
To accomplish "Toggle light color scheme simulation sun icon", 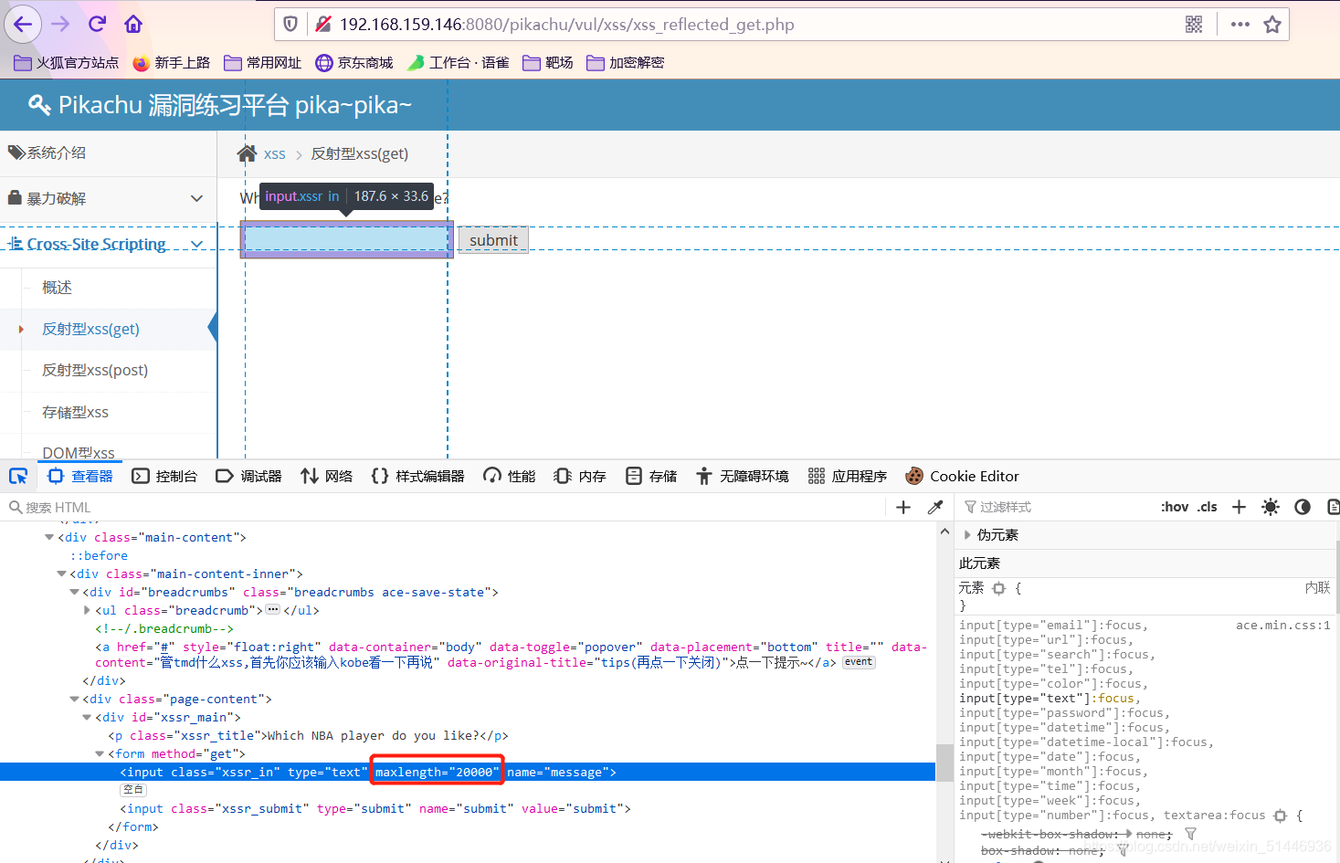I will [1271, 507].
